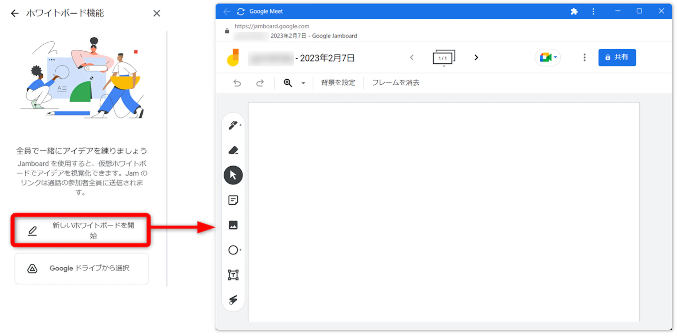Image resolution: width=688 pixels, height=335 pixels.
Task: Activate the Select arrow tool
Action: tap(233, 175)
